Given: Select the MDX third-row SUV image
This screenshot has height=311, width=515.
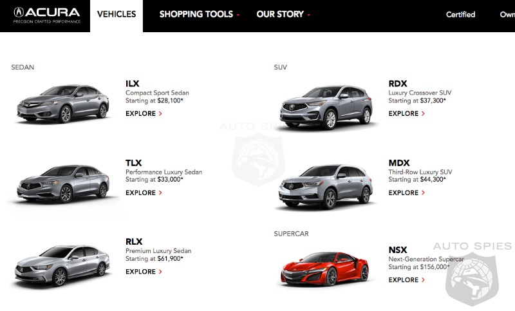Looking at the screenshot, I should click(326, 186).
